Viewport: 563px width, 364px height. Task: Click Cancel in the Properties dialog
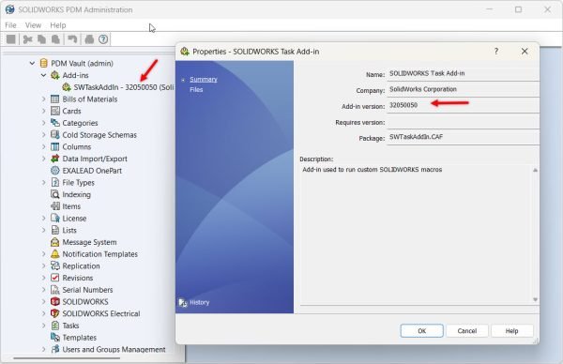coord(467,330)
